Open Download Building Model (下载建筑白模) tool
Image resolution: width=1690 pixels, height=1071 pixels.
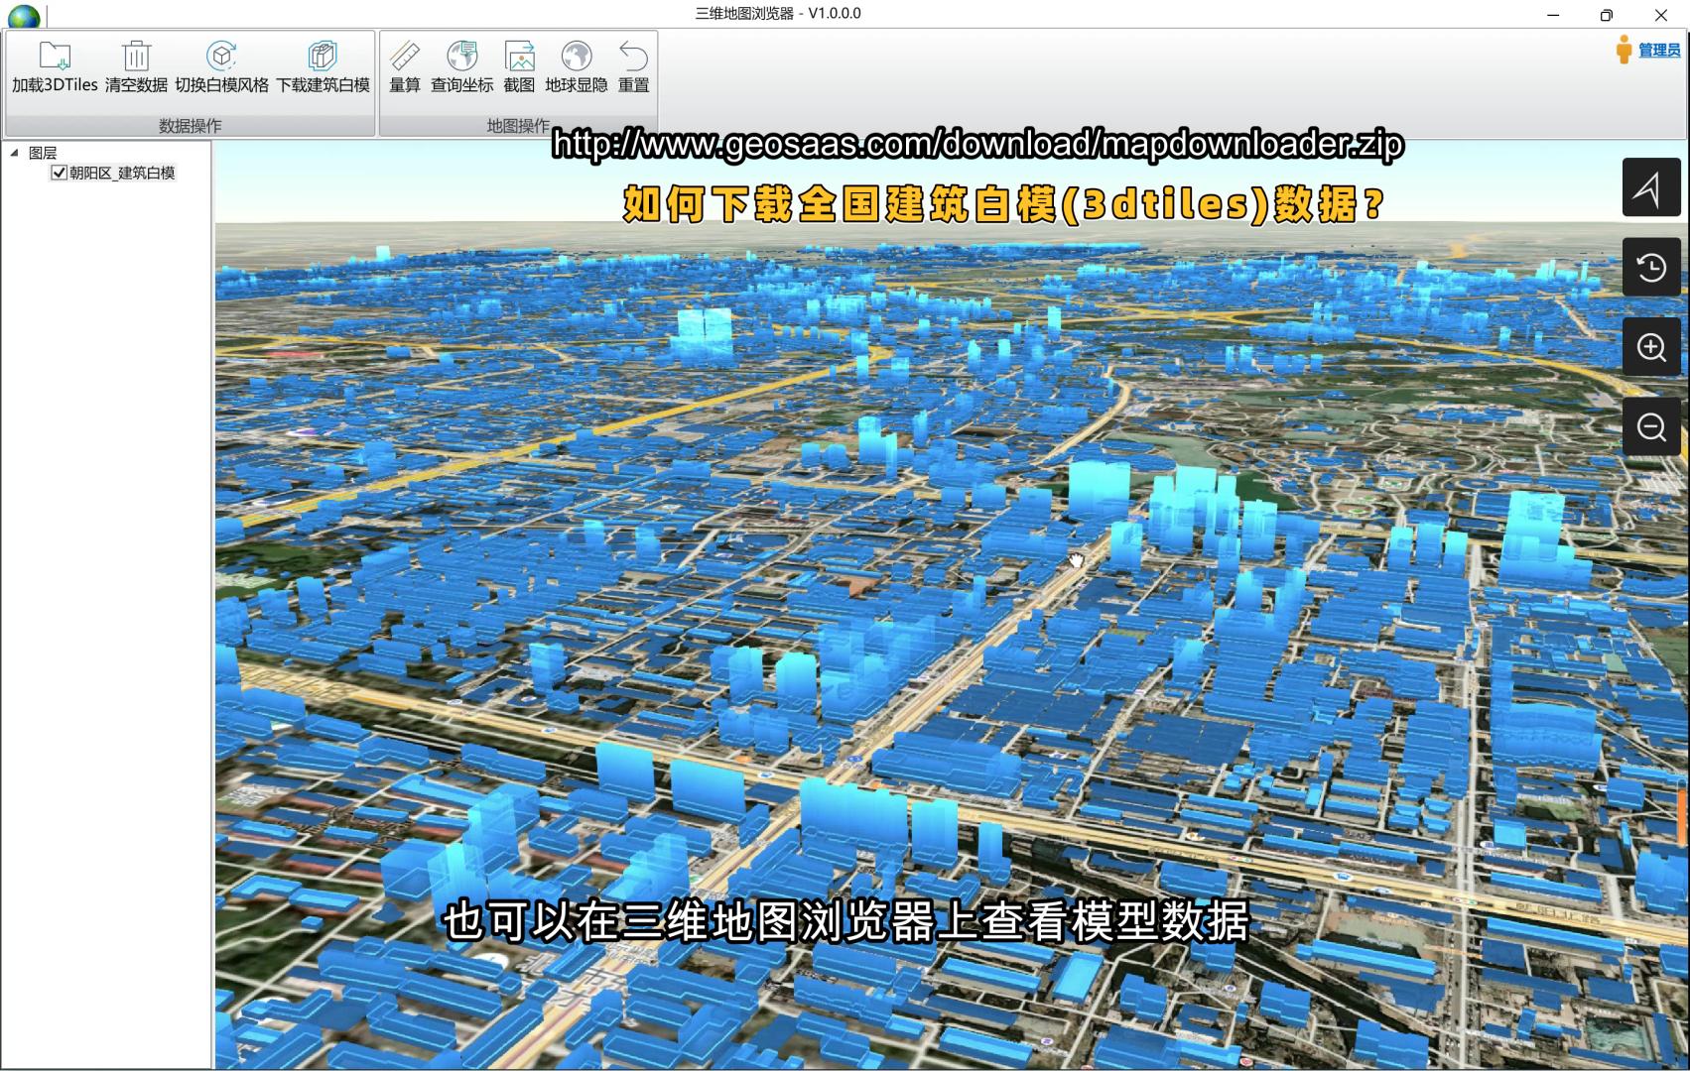click(323, 57)
